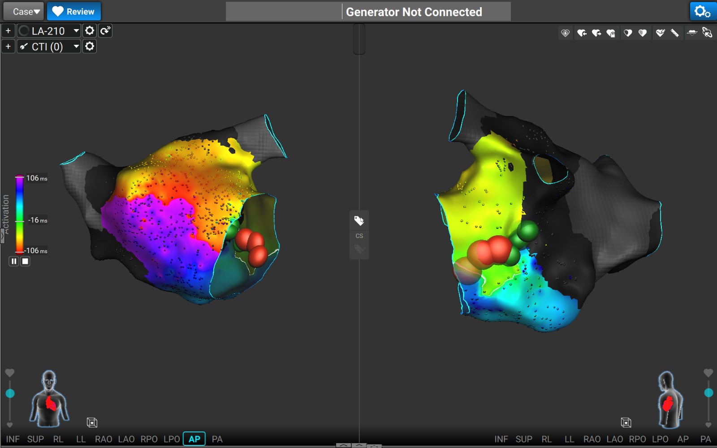Click the redo arrow icon beside LA-210

pos(105,30)
